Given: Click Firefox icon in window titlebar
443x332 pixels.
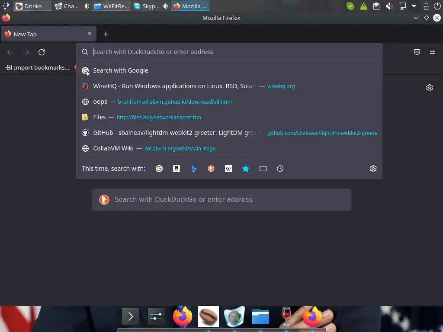Looking at the screenshot, I should pos(6,18).
